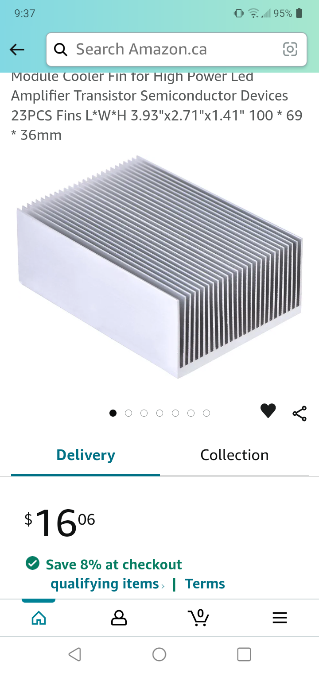The height and width of the screenshot is (673, 319).
Task: Tap Android recent apps square button
Action: click(244, 654)
